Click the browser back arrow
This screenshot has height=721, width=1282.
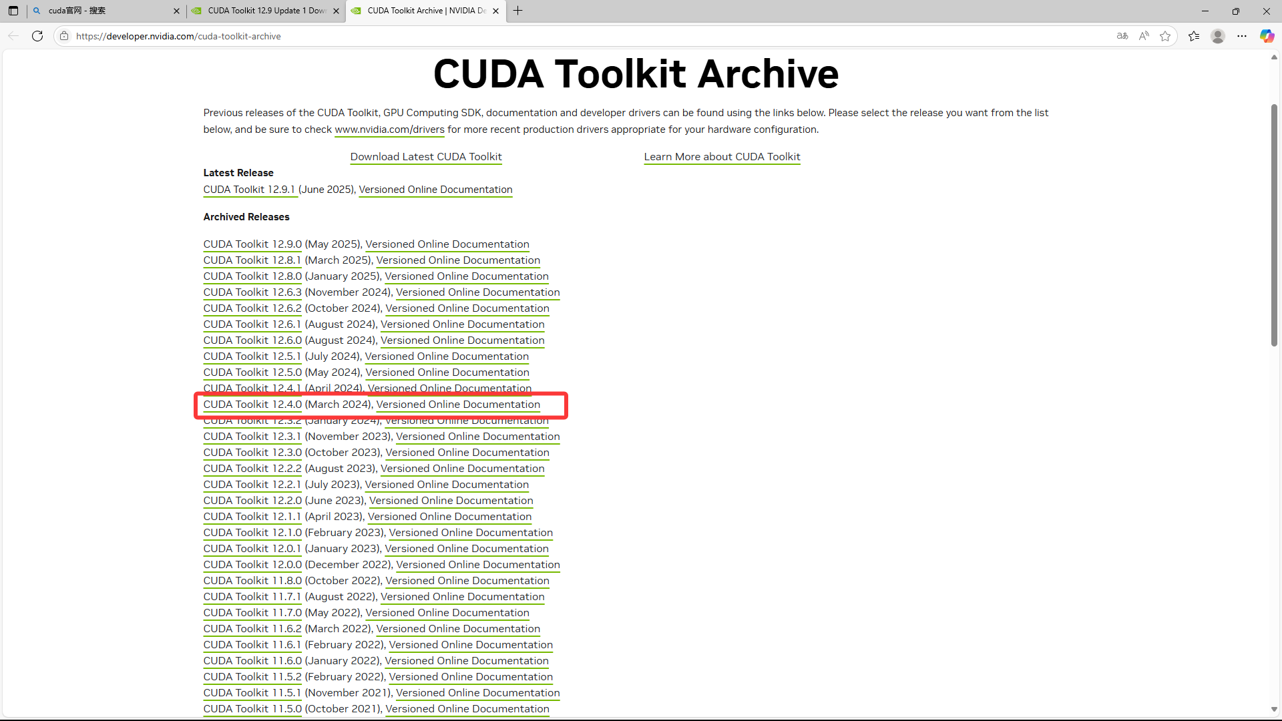point(13,36)
